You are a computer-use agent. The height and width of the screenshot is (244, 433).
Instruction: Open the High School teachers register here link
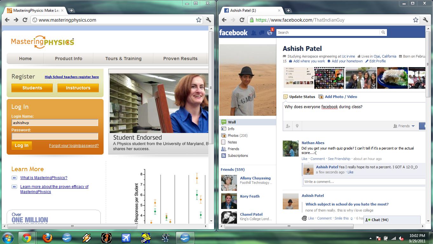point(72,77)
